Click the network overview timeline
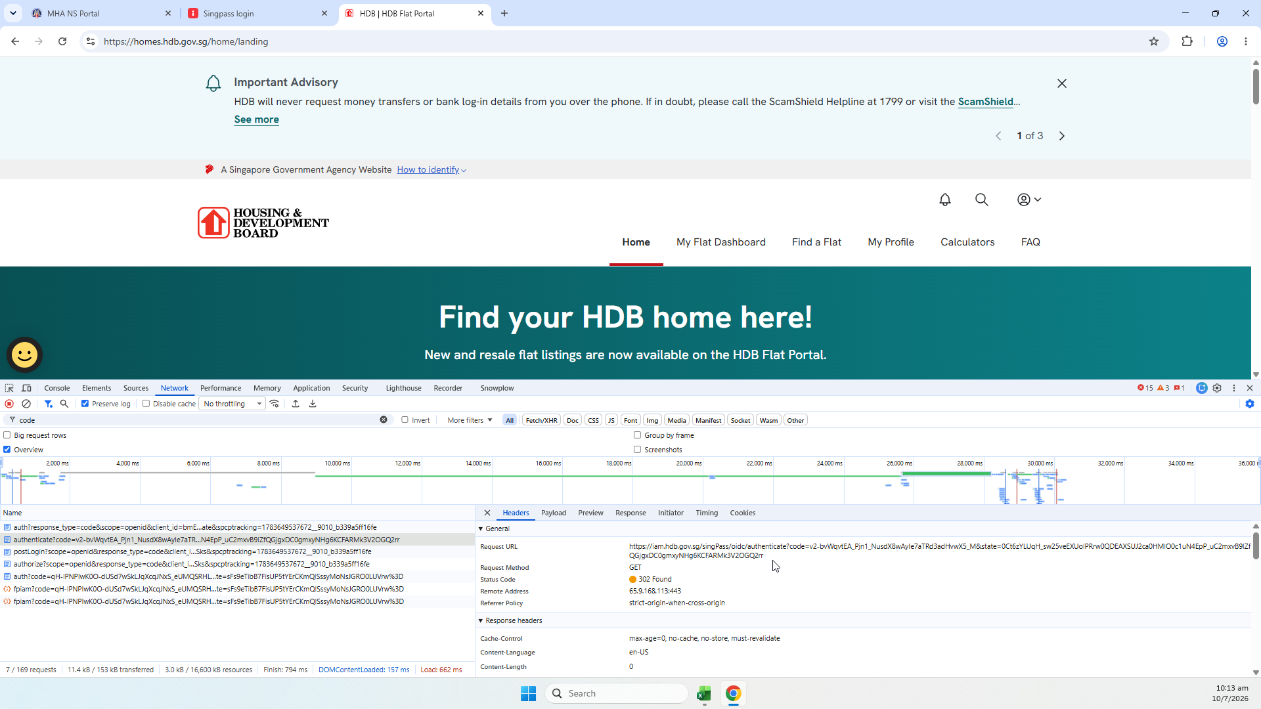 pyautogui.click(x=630, y=481)
